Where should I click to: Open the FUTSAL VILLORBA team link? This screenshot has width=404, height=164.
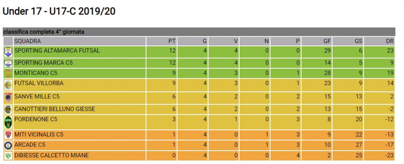click(x=39, y=83)
